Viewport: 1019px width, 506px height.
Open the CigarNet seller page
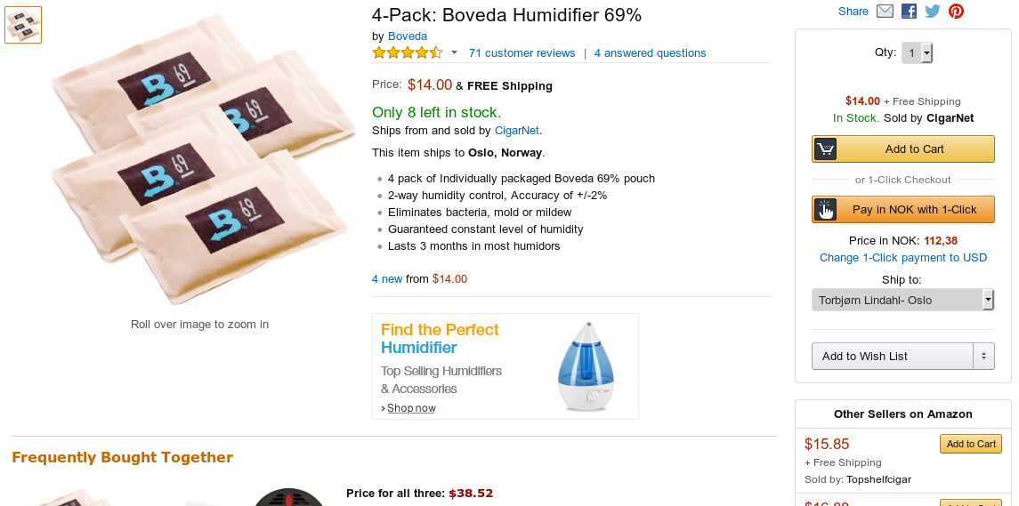[517, 131]
